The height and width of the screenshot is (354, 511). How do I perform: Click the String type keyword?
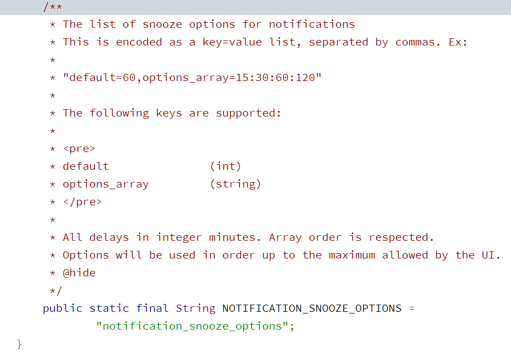tap(196, 309)
